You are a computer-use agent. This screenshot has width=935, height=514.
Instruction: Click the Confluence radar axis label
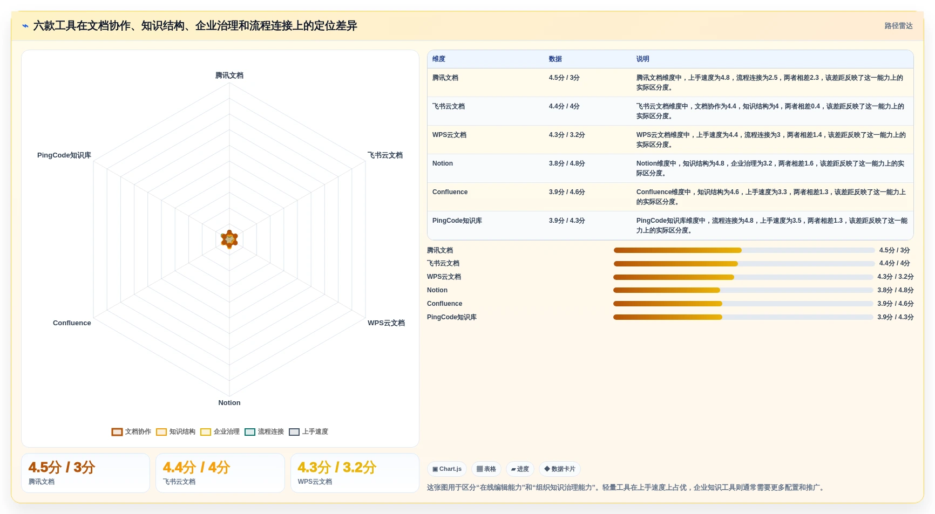(x=72, y=324)
